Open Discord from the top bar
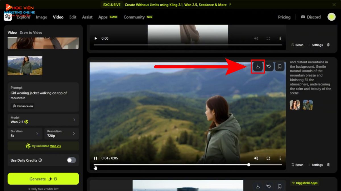Viewport: 341px width, 191px height. pos(310,17)
